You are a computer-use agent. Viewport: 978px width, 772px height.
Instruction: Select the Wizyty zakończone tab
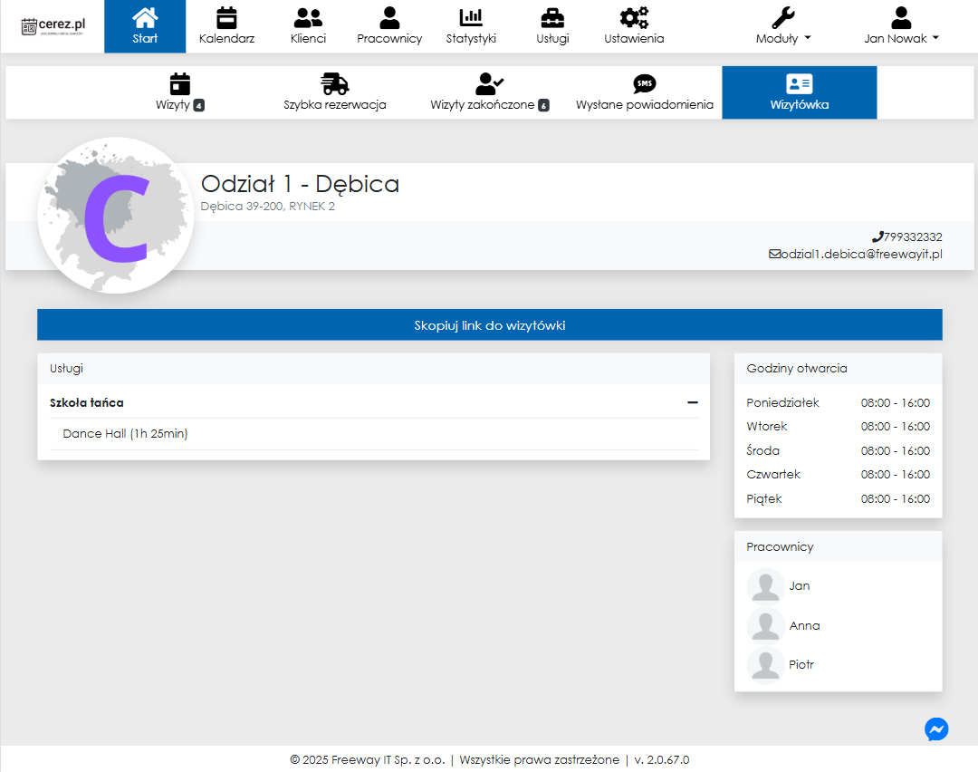click(x=490, y=92)
